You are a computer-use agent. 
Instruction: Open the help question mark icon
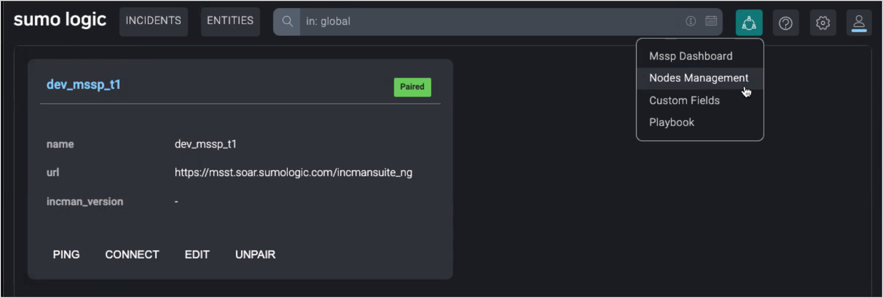tap(786, 23)
